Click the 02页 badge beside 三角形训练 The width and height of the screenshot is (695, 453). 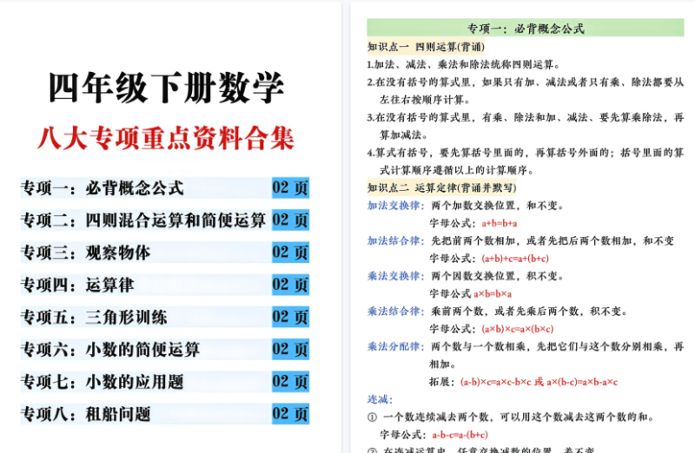click(x=290, y=317)
